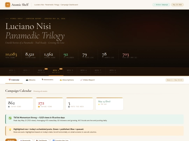Click the May 24 2026 date badge in header
The width and height of the screenshot is (189, 141).
pos(177,5)
